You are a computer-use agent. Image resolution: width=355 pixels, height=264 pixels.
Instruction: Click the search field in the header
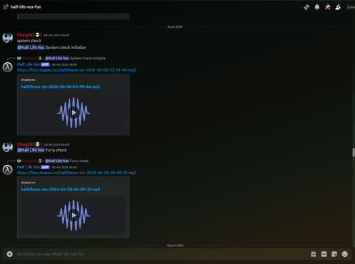(x=350, y=7)
